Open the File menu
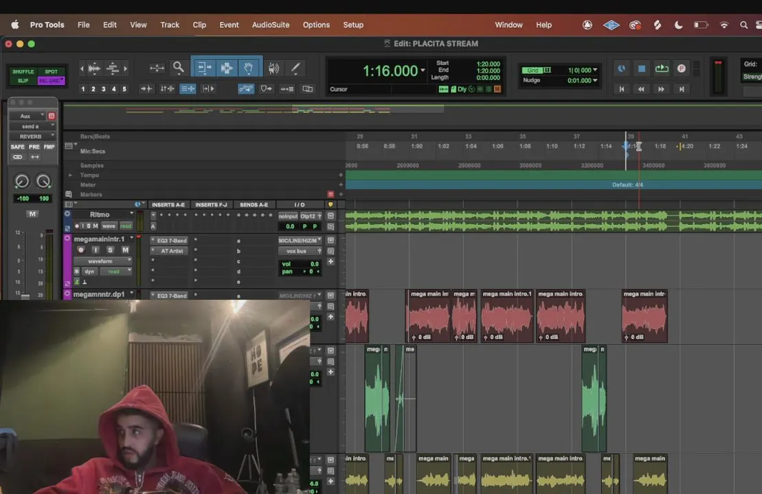The image size is (762, 494). [84, 25]
